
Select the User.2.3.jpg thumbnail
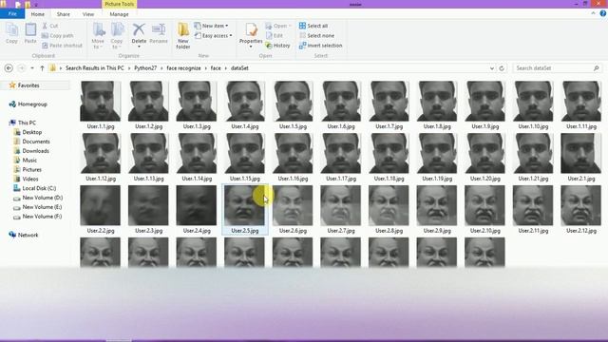point(148,205)
